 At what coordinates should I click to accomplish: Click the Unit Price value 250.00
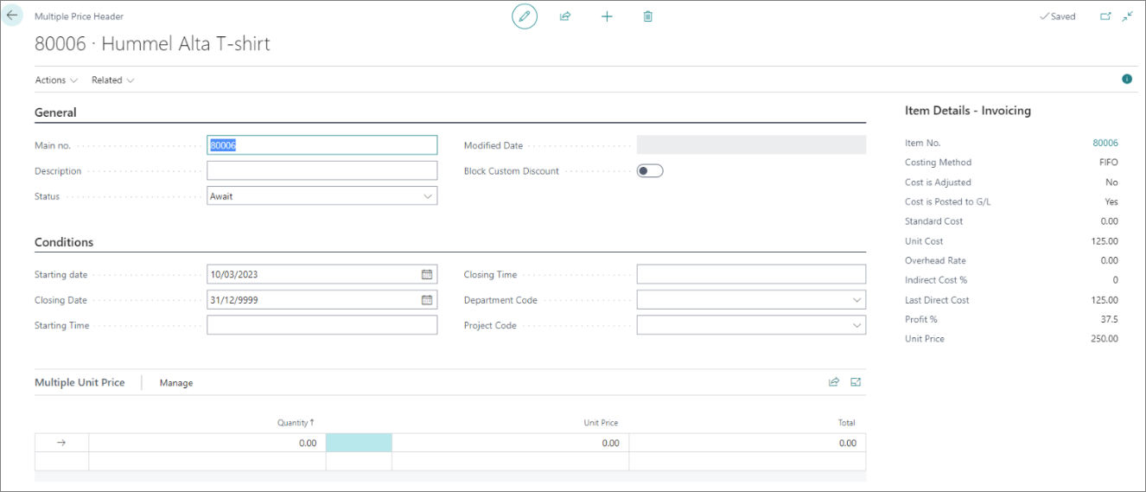coord(1105,339)
